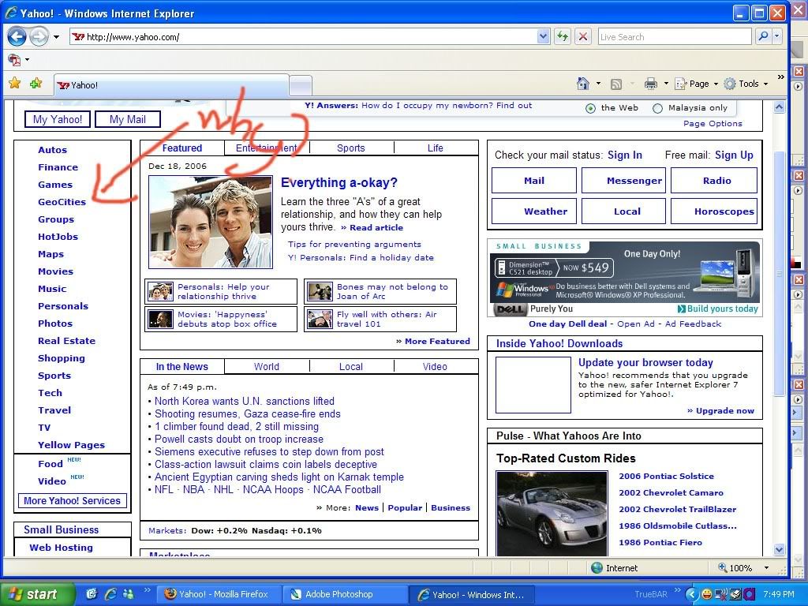Click the page scrollbar down arrow
The height and width of the screenshot is (606, 808).
pos(779,549)
